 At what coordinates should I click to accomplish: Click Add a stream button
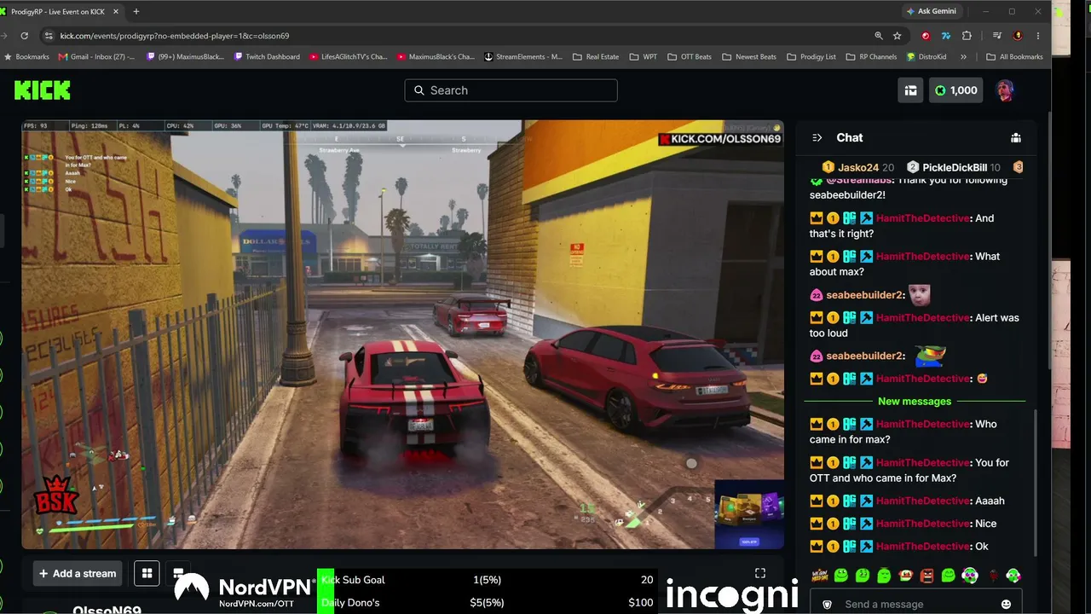pyautogui.click(x=77, y=573)
